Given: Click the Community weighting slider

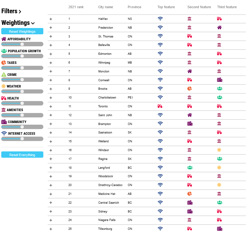Looking at the screenshot, I should [x=22, y=127].
